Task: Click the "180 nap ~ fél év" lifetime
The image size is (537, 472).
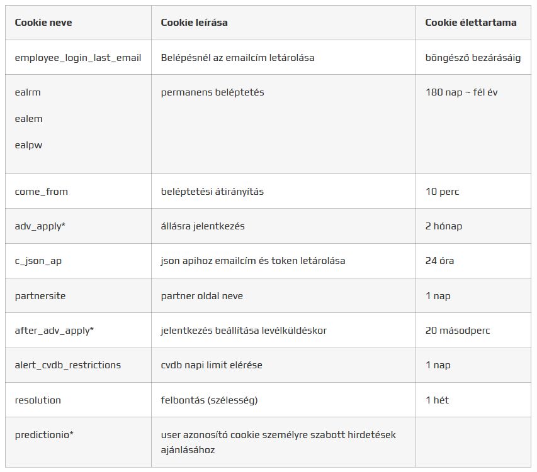Action: click(461, 92)
